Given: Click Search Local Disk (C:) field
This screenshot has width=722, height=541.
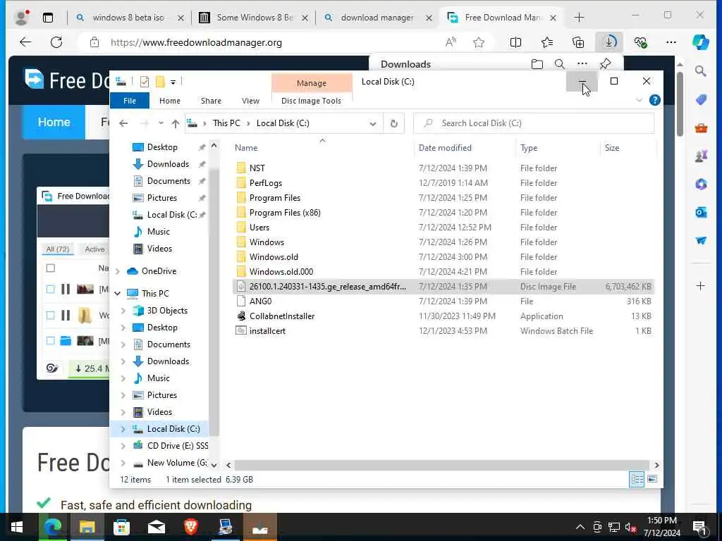Looking at the screenshot, I should tap(533, 123).
